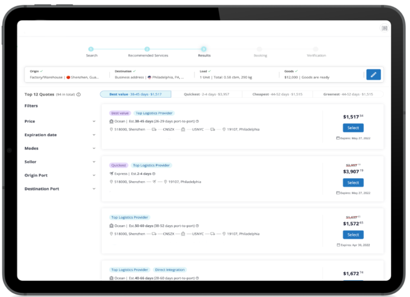Screen dimensions: 410x297
Task: Click info icon beside Top 12 Quotes
Action: click(78, 94)
